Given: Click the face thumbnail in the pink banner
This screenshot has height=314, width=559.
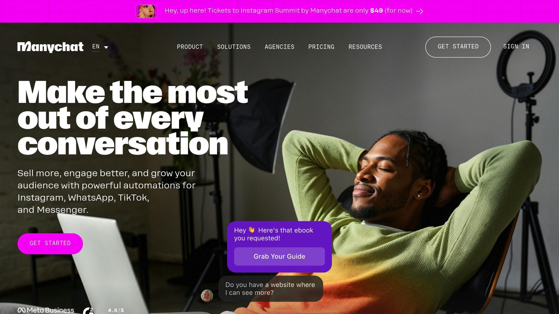Looking at the screenshot, I should tap(147, 11).
